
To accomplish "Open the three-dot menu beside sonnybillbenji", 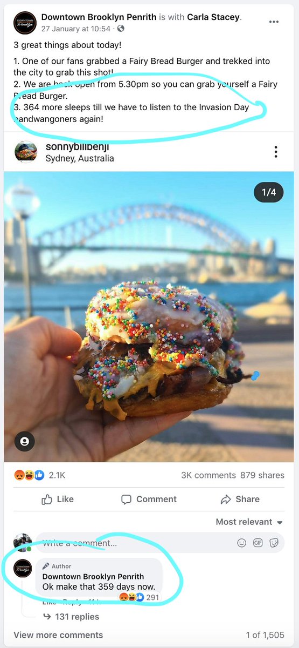I will pyautogui.click(x=276, y=152).
